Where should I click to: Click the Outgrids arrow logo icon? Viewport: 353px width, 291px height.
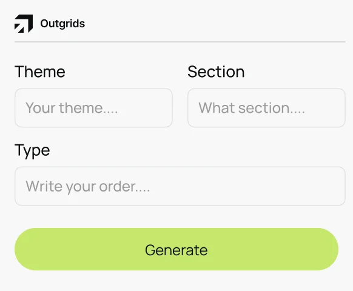[24, 24]
